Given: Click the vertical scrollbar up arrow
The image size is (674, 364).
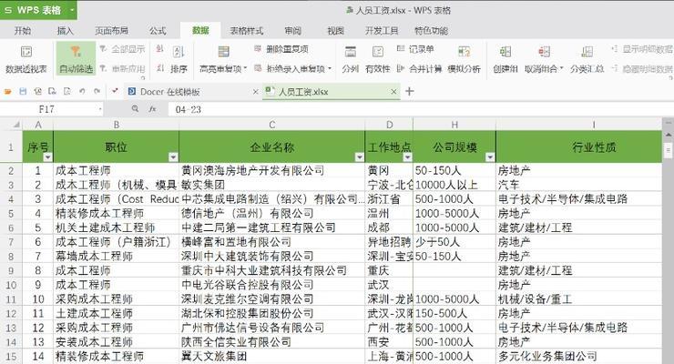Looking at the screenshot, I should [x=668, y=135].
